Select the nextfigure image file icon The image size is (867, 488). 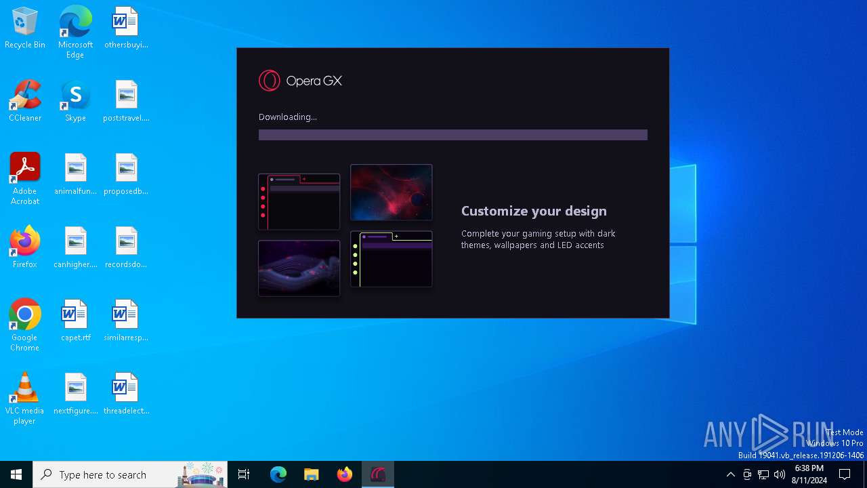click(75, 394)
